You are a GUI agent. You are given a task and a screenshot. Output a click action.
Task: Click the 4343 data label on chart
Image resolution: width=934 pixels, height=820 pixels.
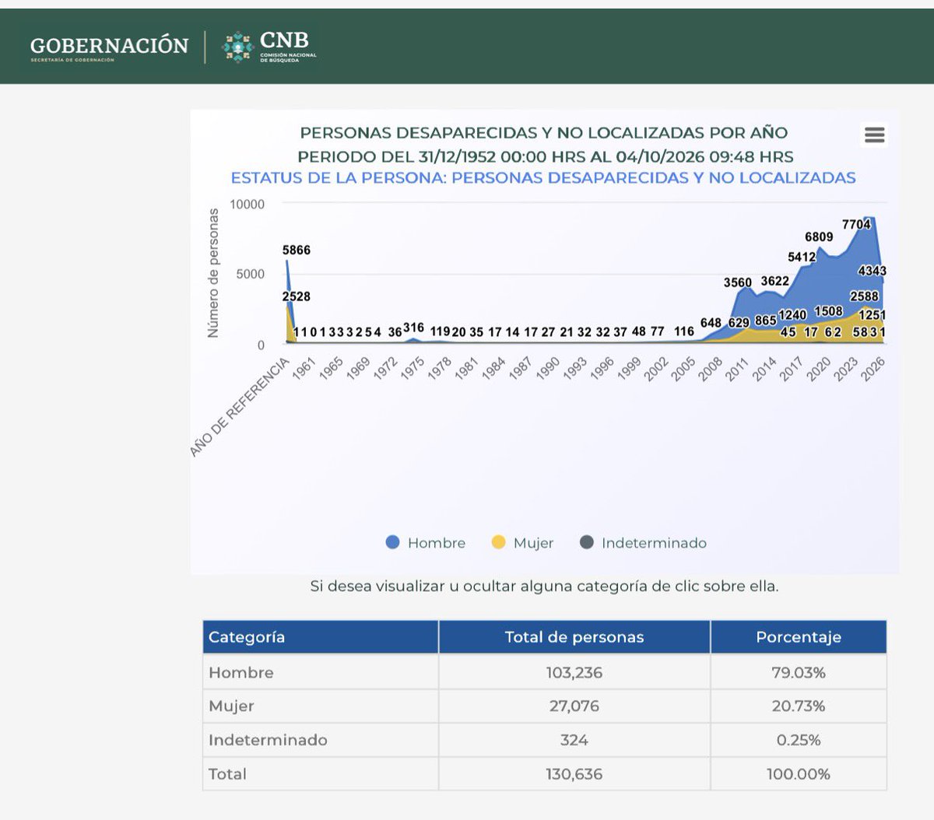873,272
